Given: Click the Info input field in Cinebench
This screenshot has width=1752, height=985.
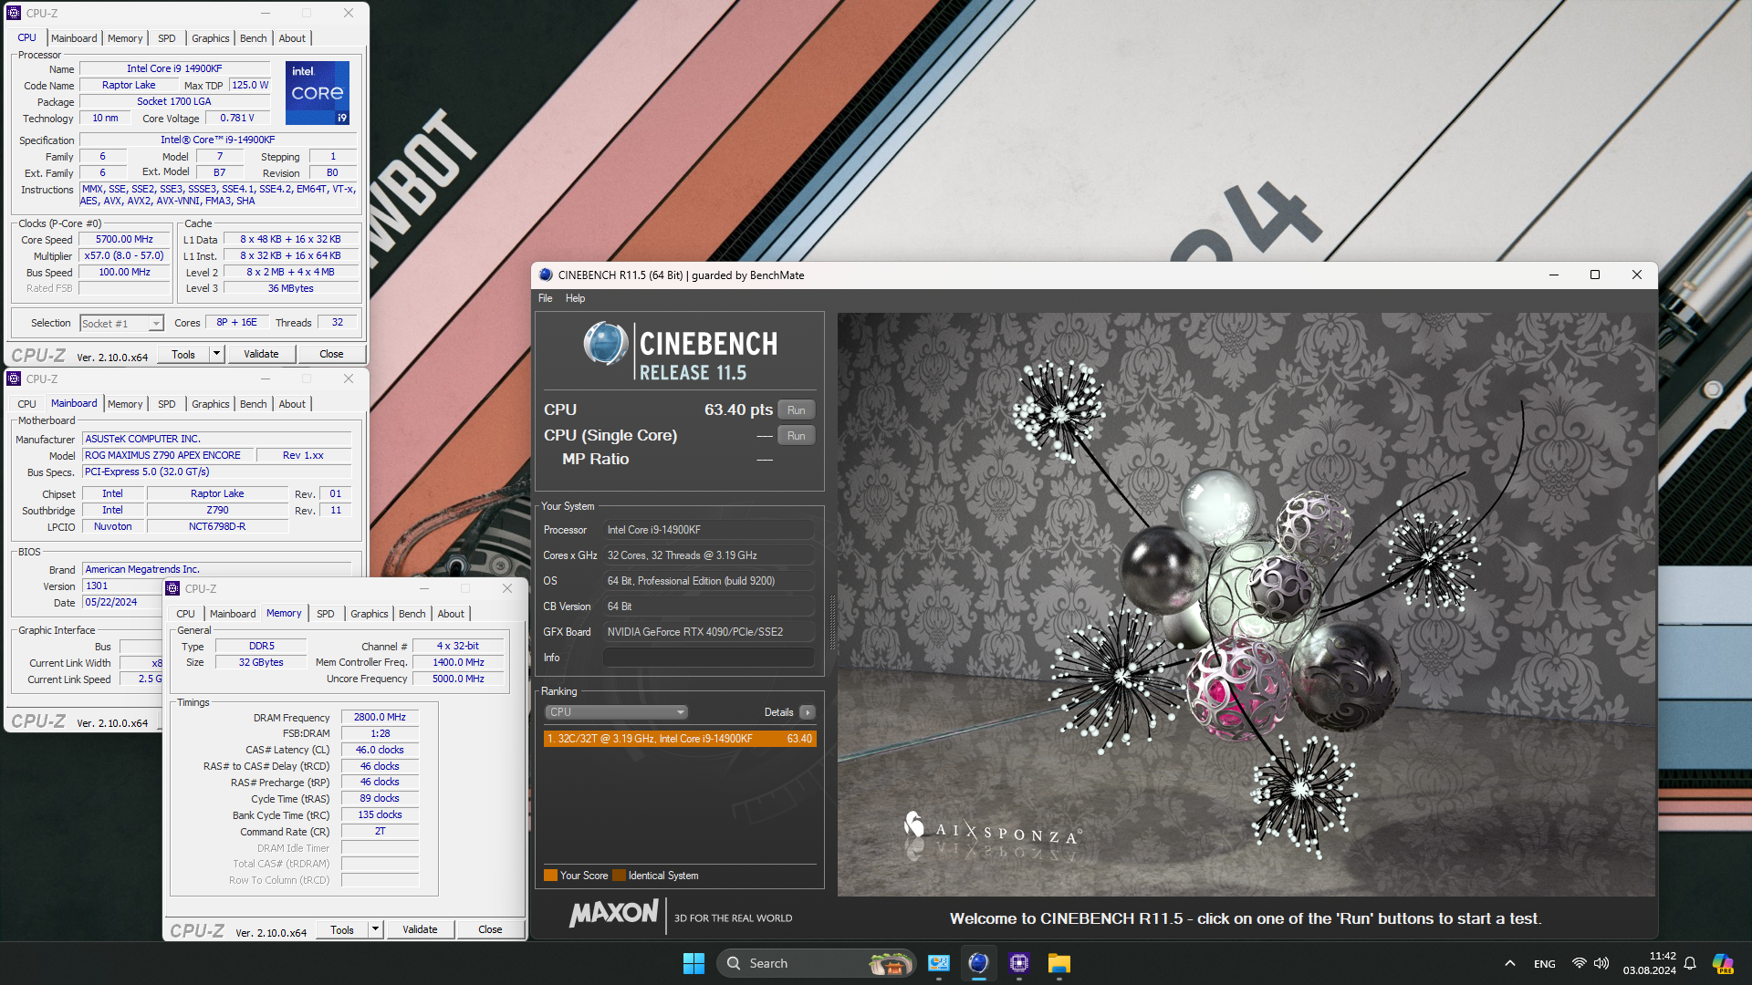Looking at the screenshot, I should [709, 658].
